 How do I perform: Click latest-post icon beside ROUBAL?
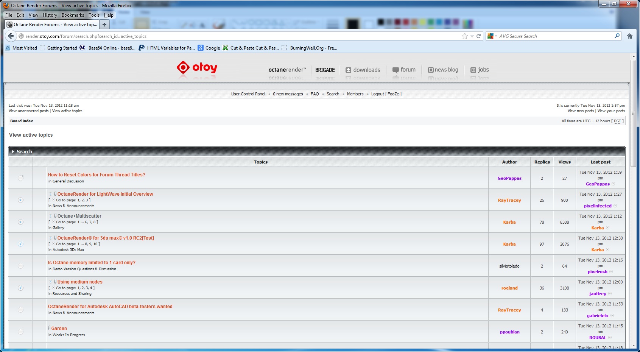(x=610, y=338)
